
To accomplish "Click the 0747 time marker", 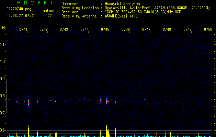I will click(146, 29).
